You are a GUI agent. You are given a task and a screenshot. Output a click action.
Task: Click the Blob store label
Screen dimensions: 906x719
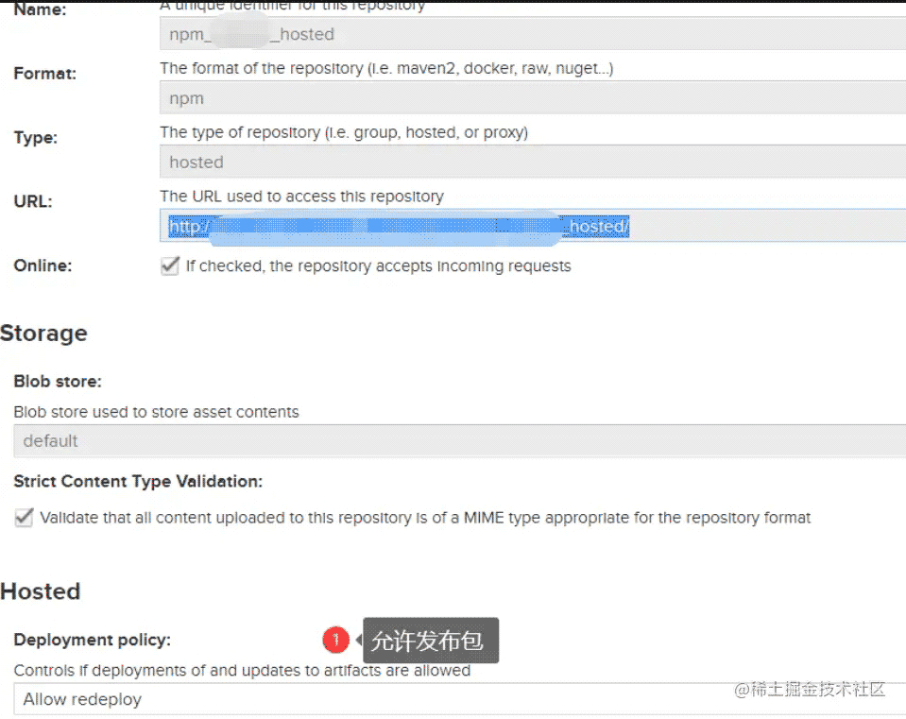(58, 382)
